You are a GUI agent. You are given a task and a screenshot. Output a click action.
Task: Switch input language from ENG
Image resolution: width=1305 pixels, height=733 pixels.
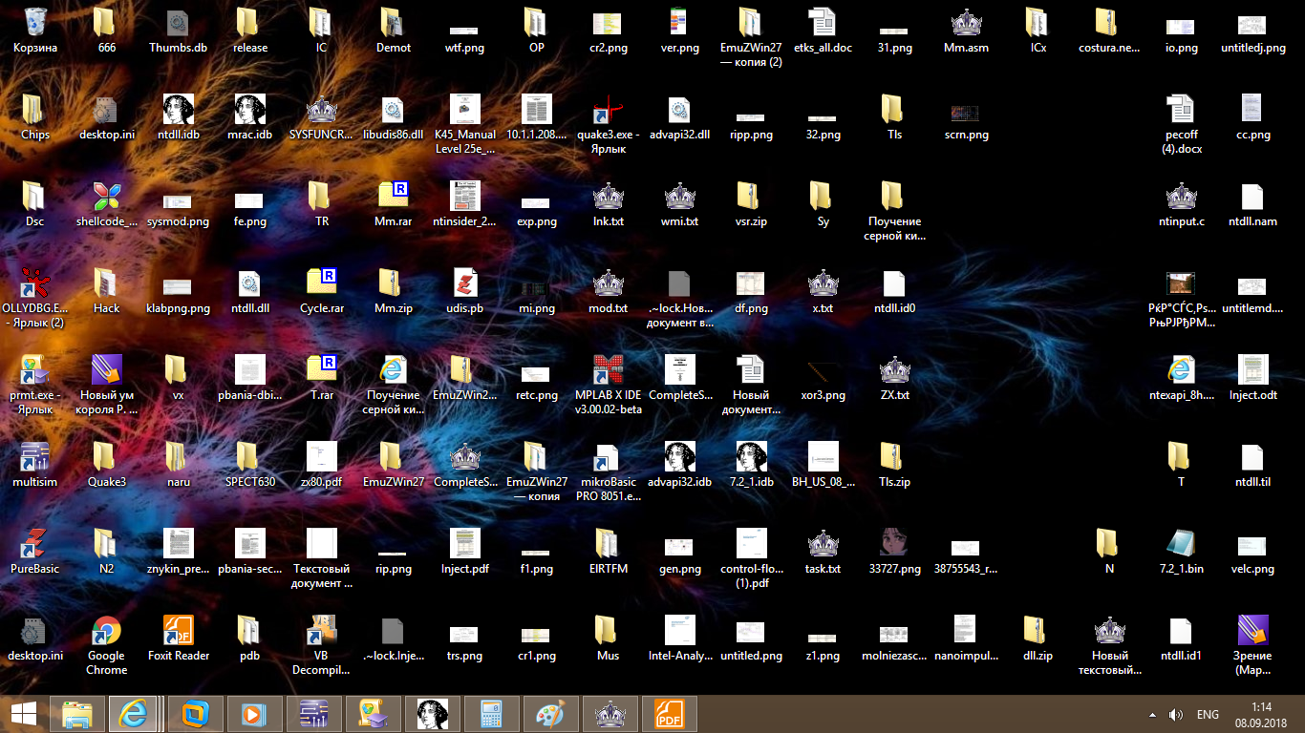[x=1208, y=714]
